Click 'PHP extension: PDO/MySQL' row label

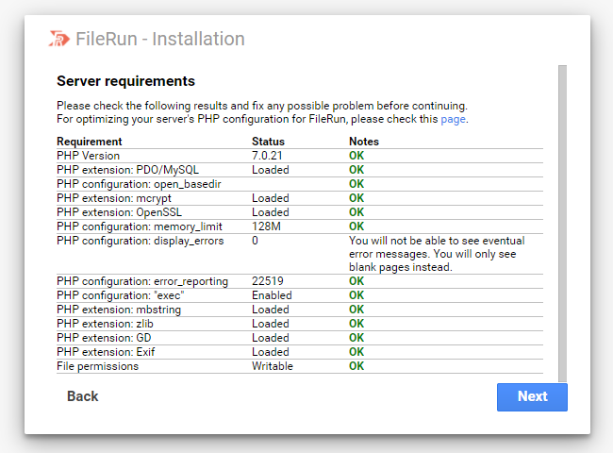coord(128,170)
